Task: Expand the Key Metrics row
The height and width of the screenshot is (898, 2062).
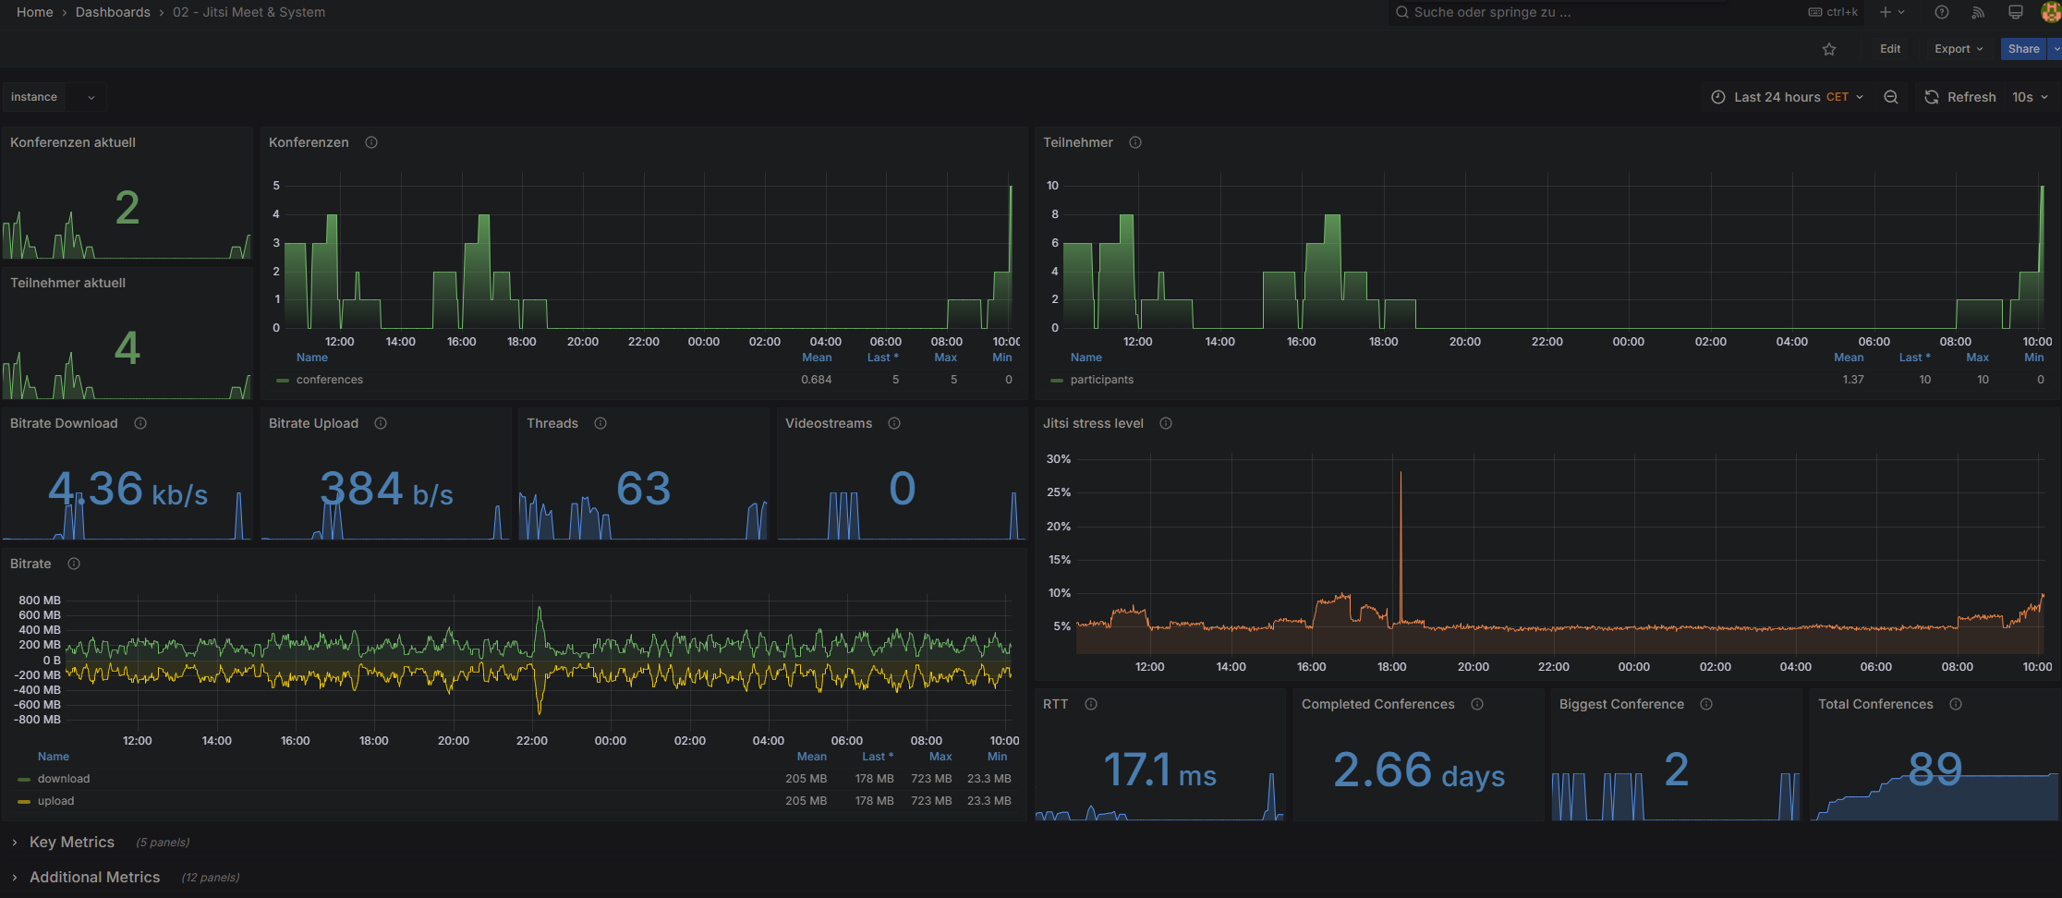Action: click(72, 842)
